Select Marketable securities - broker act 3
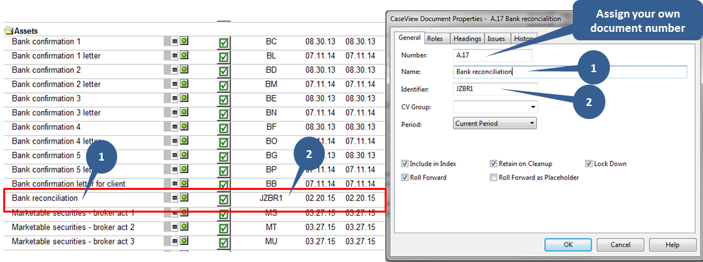 tap(73, 242)
